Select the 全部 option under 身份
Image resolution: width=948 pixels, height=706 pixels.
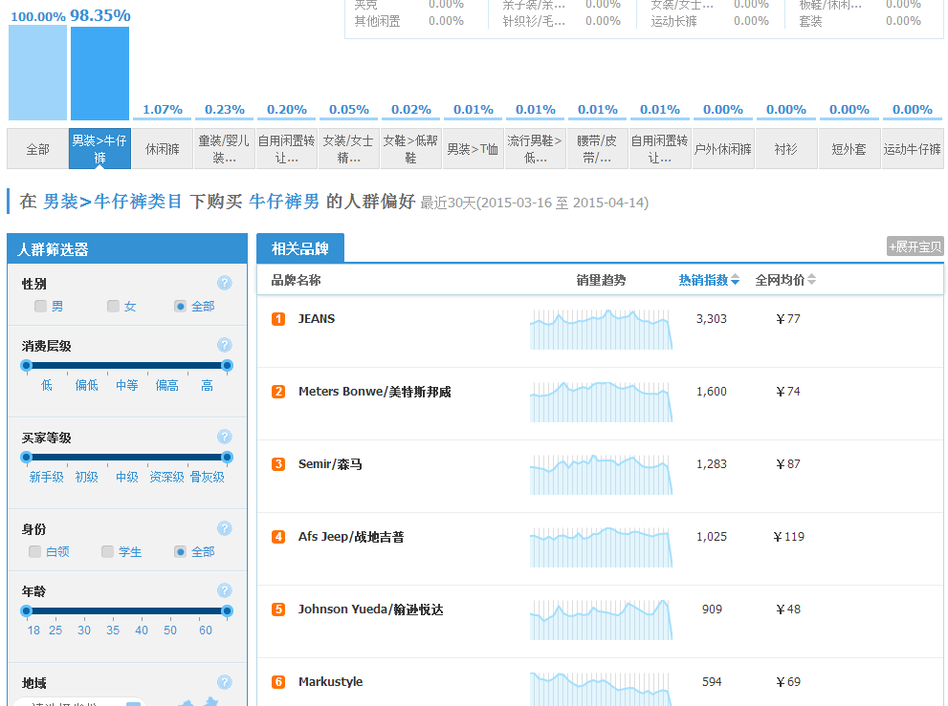tap(180, 551)
